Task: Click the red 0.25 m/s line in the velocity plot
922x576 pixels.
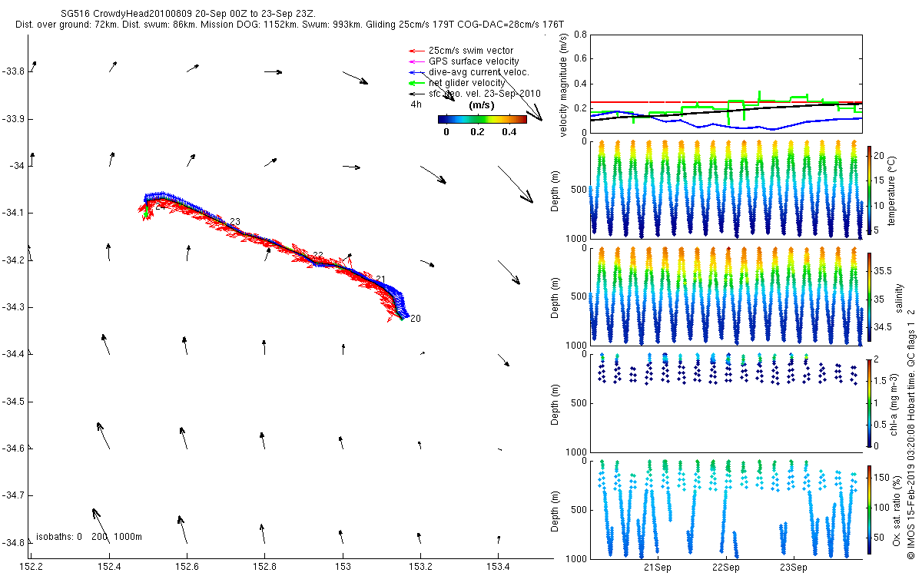Action: tap(725, 102)
